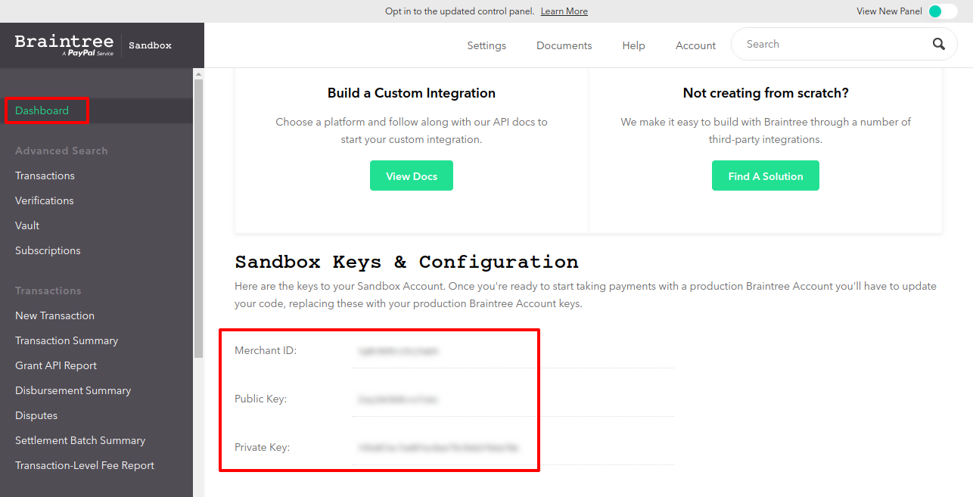Open Disputes in the sidebar
The height and width of the screenshot is (497, 973).
point(36,415)
